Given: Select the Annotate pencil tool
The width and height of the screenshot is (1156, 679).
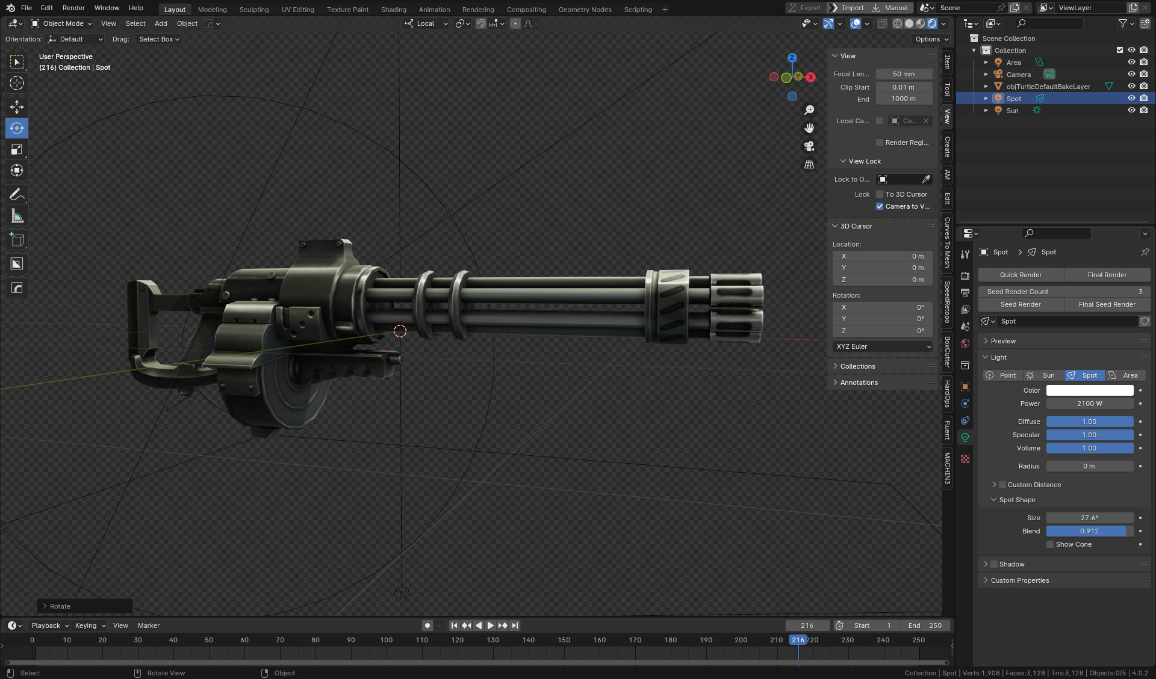Looking at the screenshot, I should coord(17,194).
